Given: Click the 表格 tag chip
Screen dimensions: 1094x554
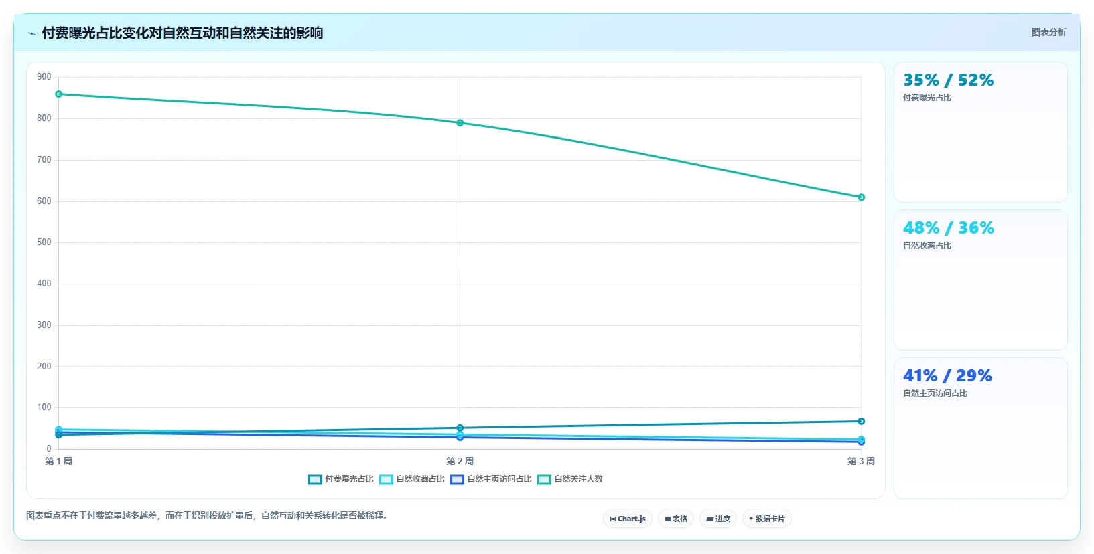Looking at the screenshot, I should point(676,519).
